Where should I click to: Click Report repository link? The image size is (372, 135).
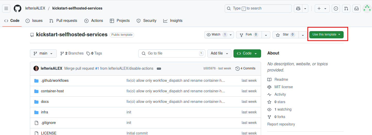281,124
